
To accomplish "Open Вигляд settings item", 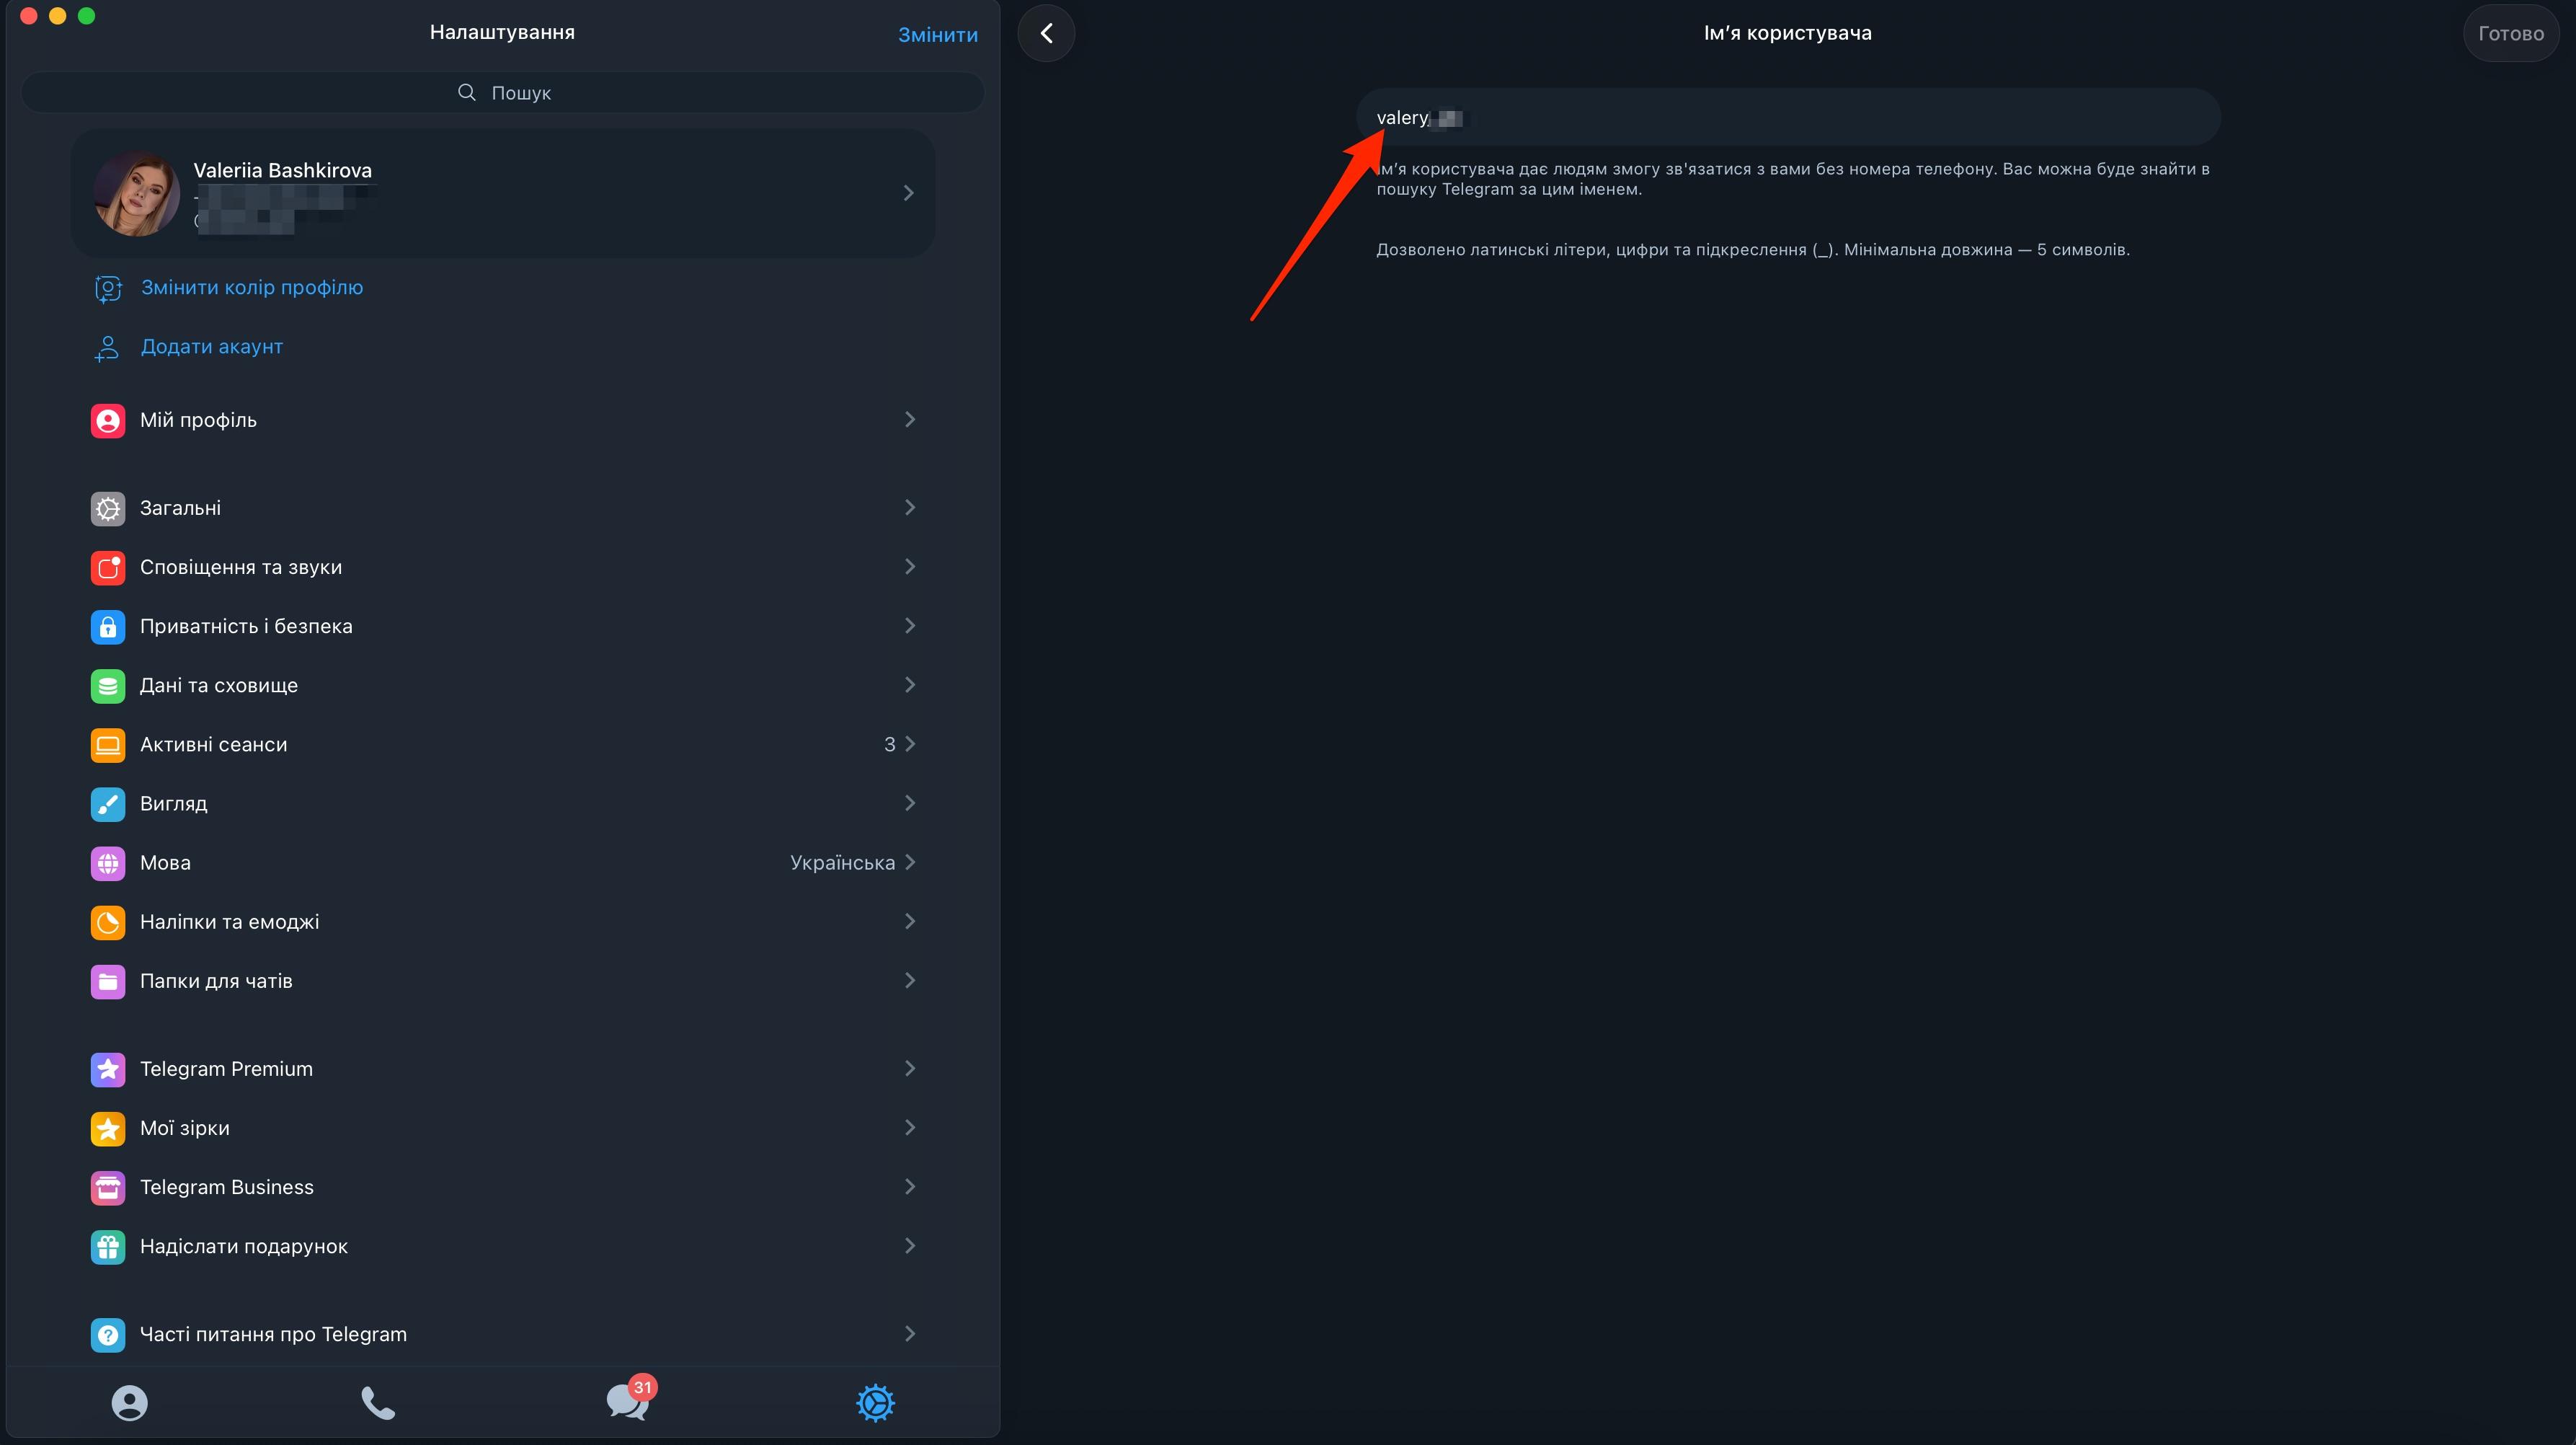I will pos(503,803).
